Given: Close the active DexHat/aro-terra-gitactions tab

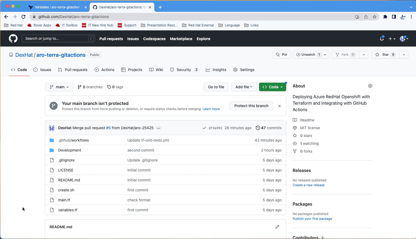Looking at the screenshot, I should coord(150,7).
